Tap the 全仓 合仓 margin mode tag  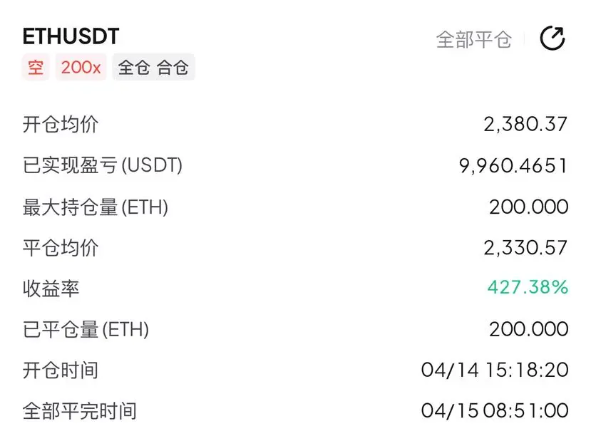click(153, 68)
